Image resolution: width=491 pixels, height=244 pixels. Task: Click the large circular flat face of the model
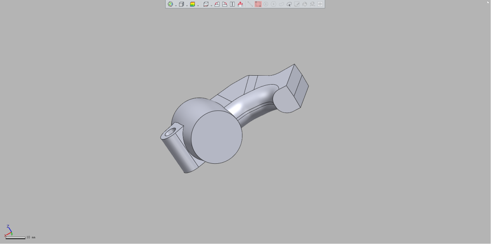[x=217, y=136]
